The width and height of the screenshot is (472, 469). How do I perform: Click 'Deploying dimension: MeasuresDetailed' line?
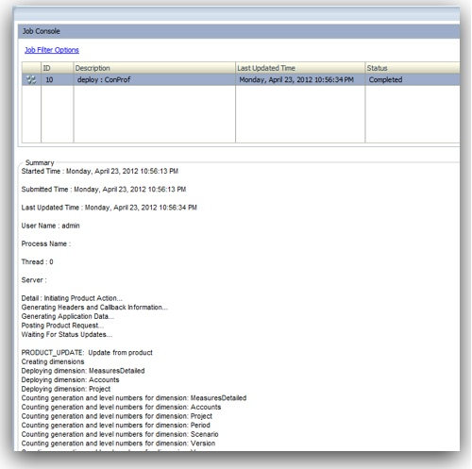83,371
